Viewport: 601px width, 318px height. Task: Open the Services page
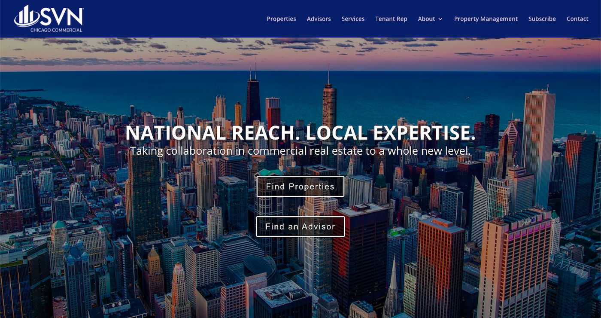(353, 19)
